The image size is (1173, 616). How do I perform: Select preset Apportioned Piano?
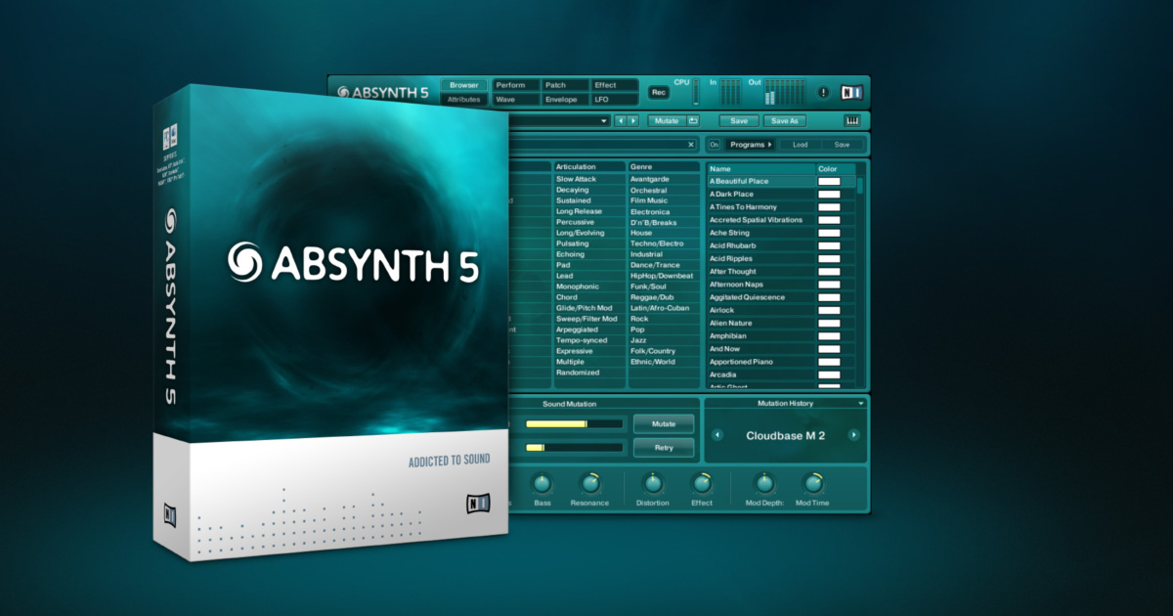pyautogui.click(x=760, y=362)
